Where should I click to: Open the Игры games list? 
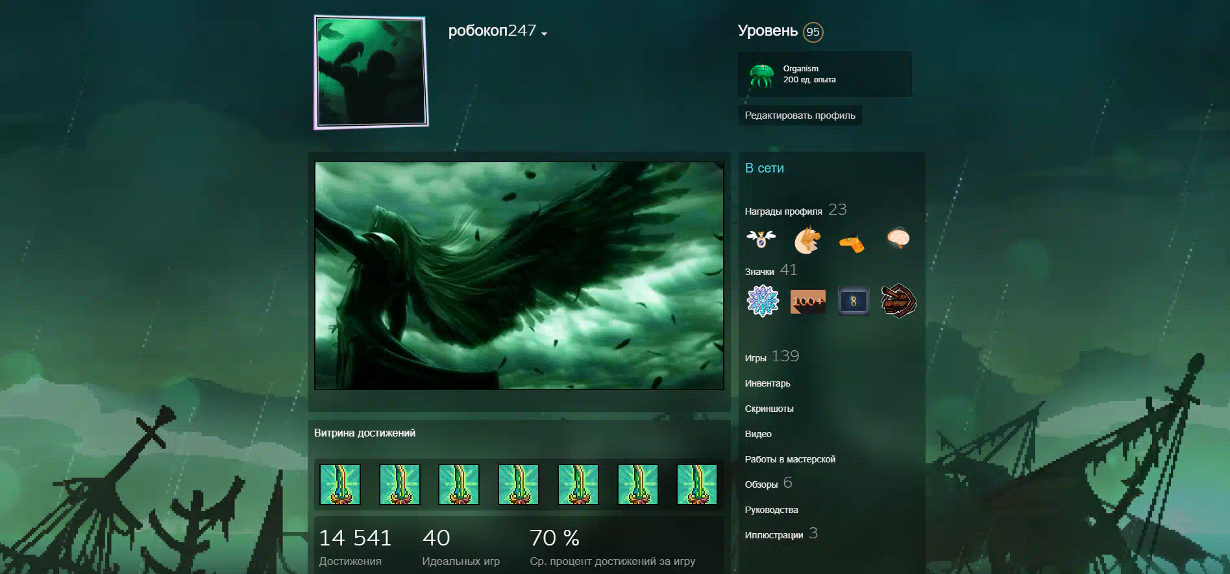pyautogui.click(x=756, y=358)
